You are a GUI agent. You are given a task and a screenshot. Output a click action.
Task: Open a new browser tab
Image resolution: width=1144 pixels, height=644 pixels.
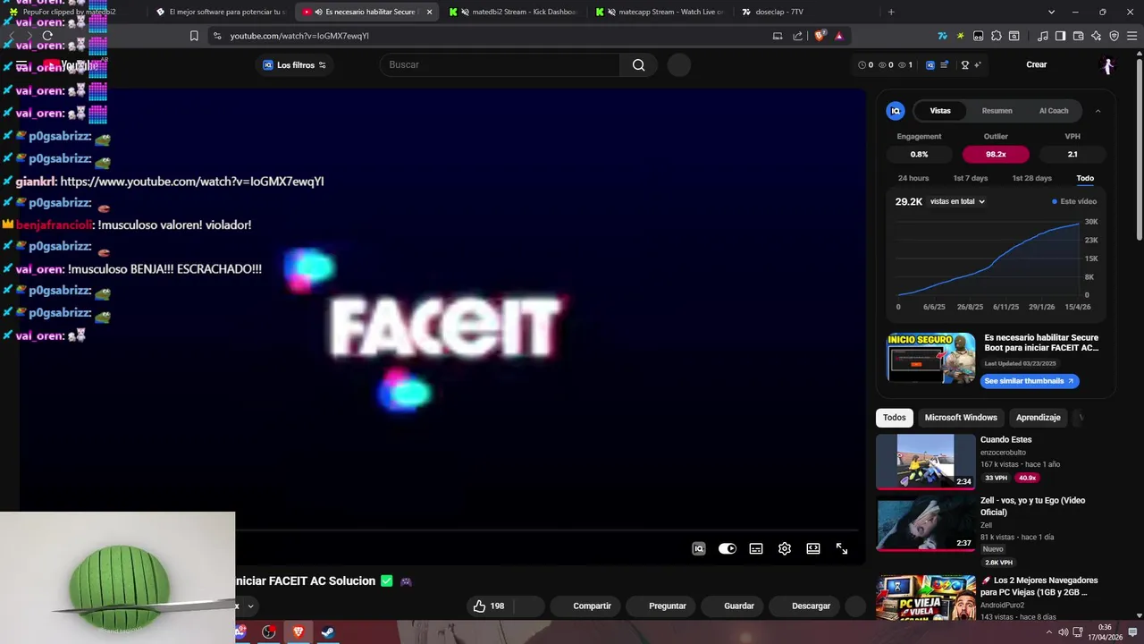tap(891, 12)
